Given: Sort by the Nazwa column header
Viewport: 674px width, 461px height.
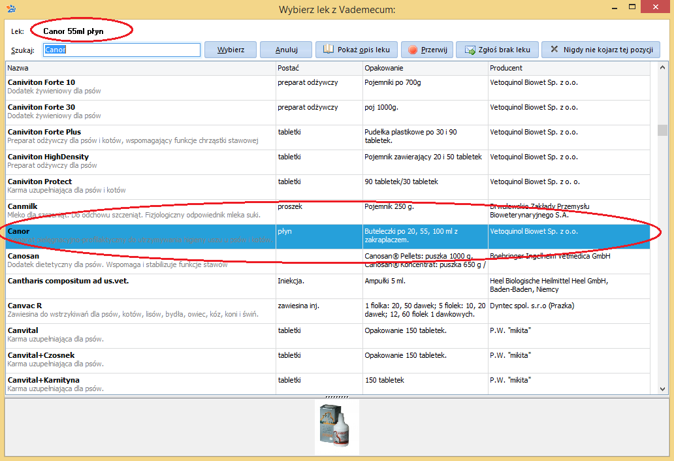Looking at the screenshot, I should pyautogui.click(x=140, y=68).
